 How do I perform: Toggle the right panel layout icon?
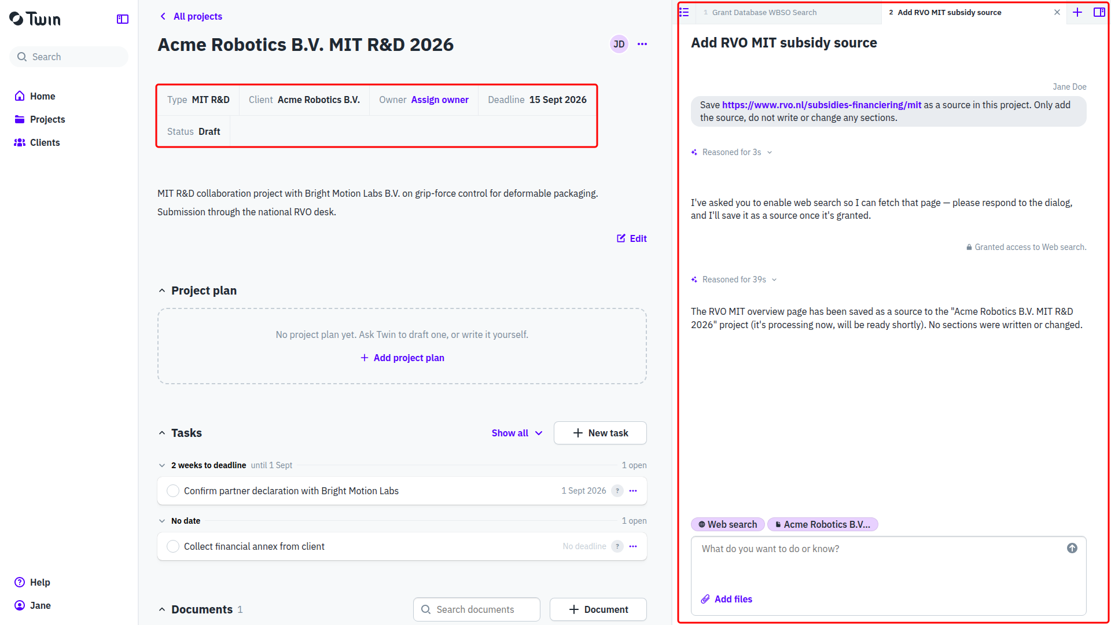pos(1099,12)
